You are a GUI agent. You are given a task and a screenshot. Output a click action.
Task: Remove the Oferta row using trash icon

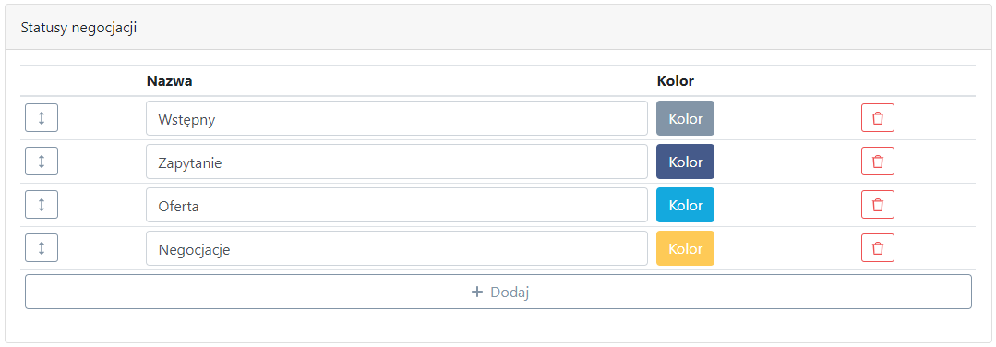tap(877, 205)
